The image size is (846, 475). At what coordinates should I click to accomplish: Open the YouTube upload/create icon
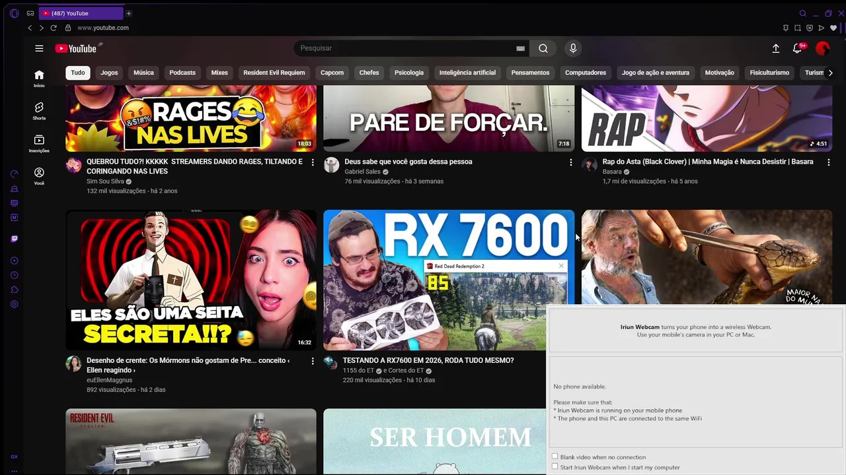click(x=776, y=48)
